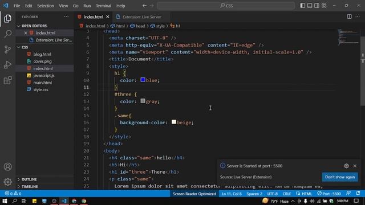Expand the Outline section
The height and width of the screenshot is (205, 365).
(29, 179)
